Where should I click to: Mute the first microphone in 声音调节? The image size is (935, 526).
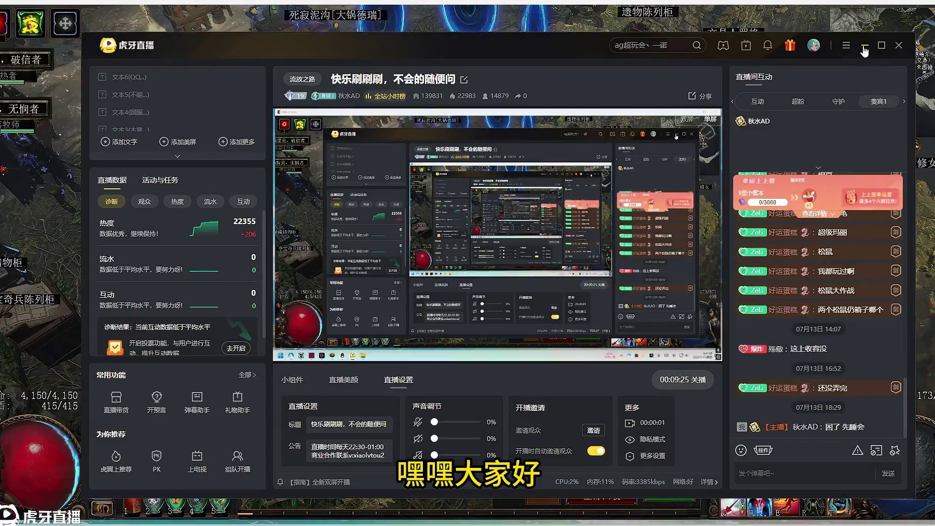418,422
